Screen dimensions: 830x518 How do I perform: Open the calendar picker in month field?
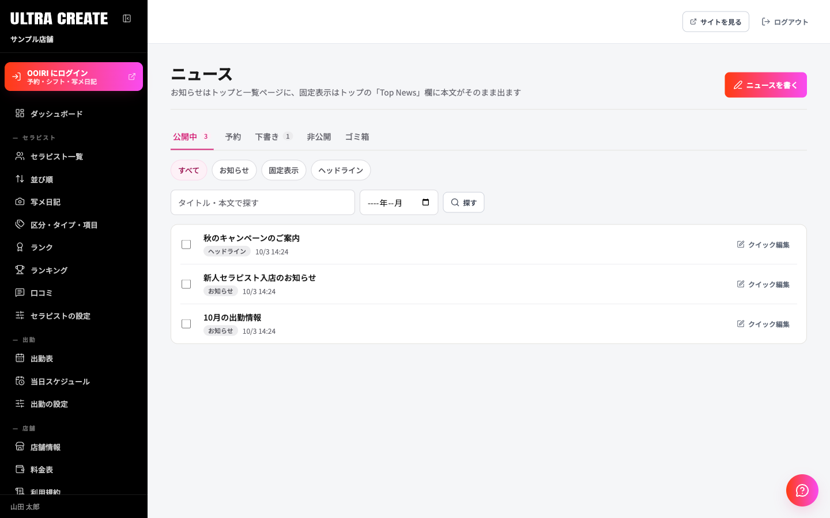[x=426, y=203]
